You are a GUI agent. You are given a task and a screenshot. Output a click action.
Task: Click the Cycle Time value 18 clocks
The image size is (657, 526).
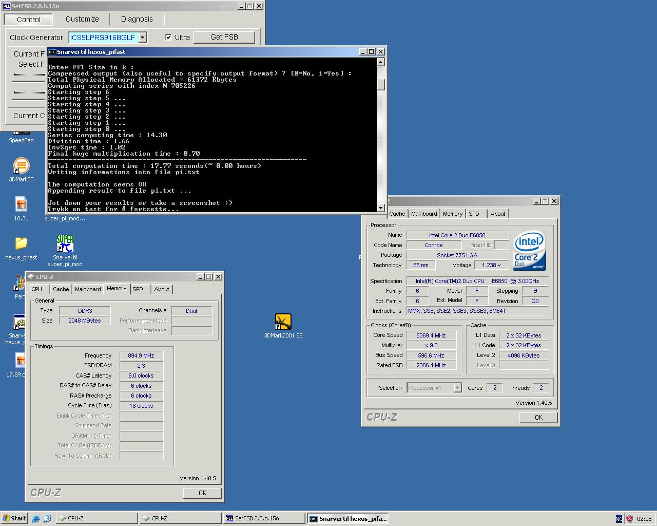point(141,406)
